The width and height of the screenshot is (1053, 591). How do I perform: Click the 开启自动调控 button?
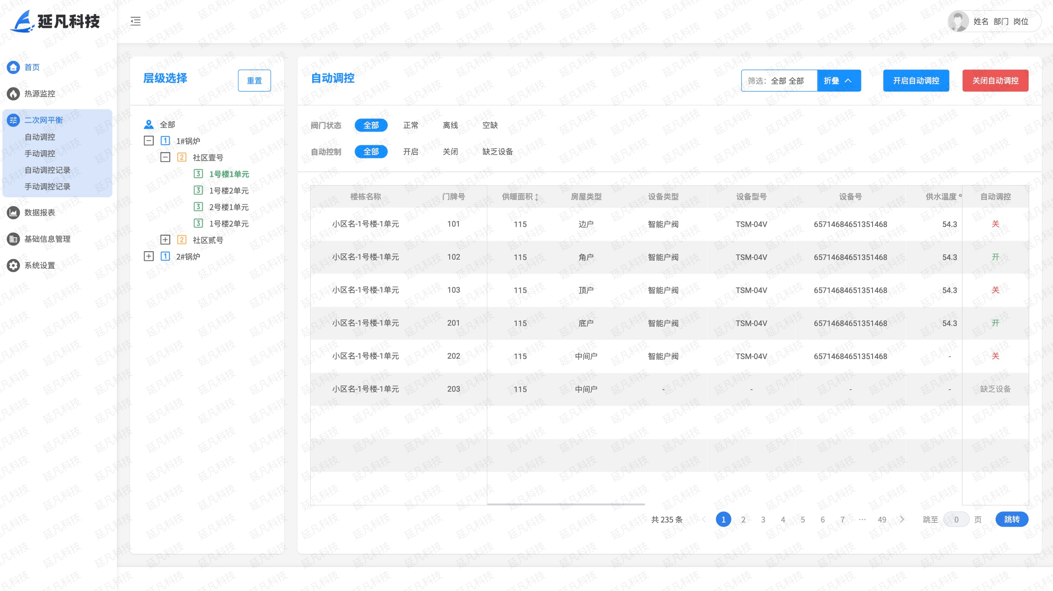click(915, 81)
